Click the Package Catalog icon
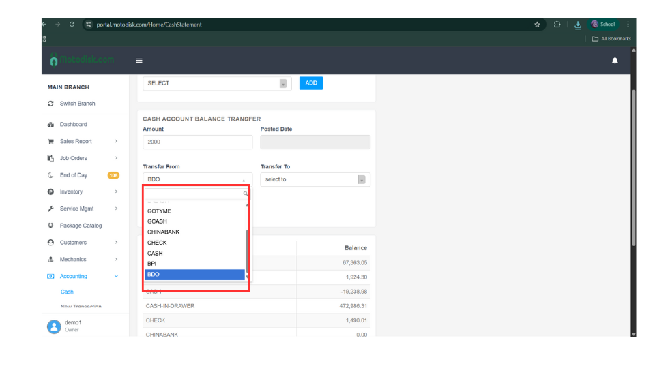The width and height of the screenshot is (655, 368). 50,226
